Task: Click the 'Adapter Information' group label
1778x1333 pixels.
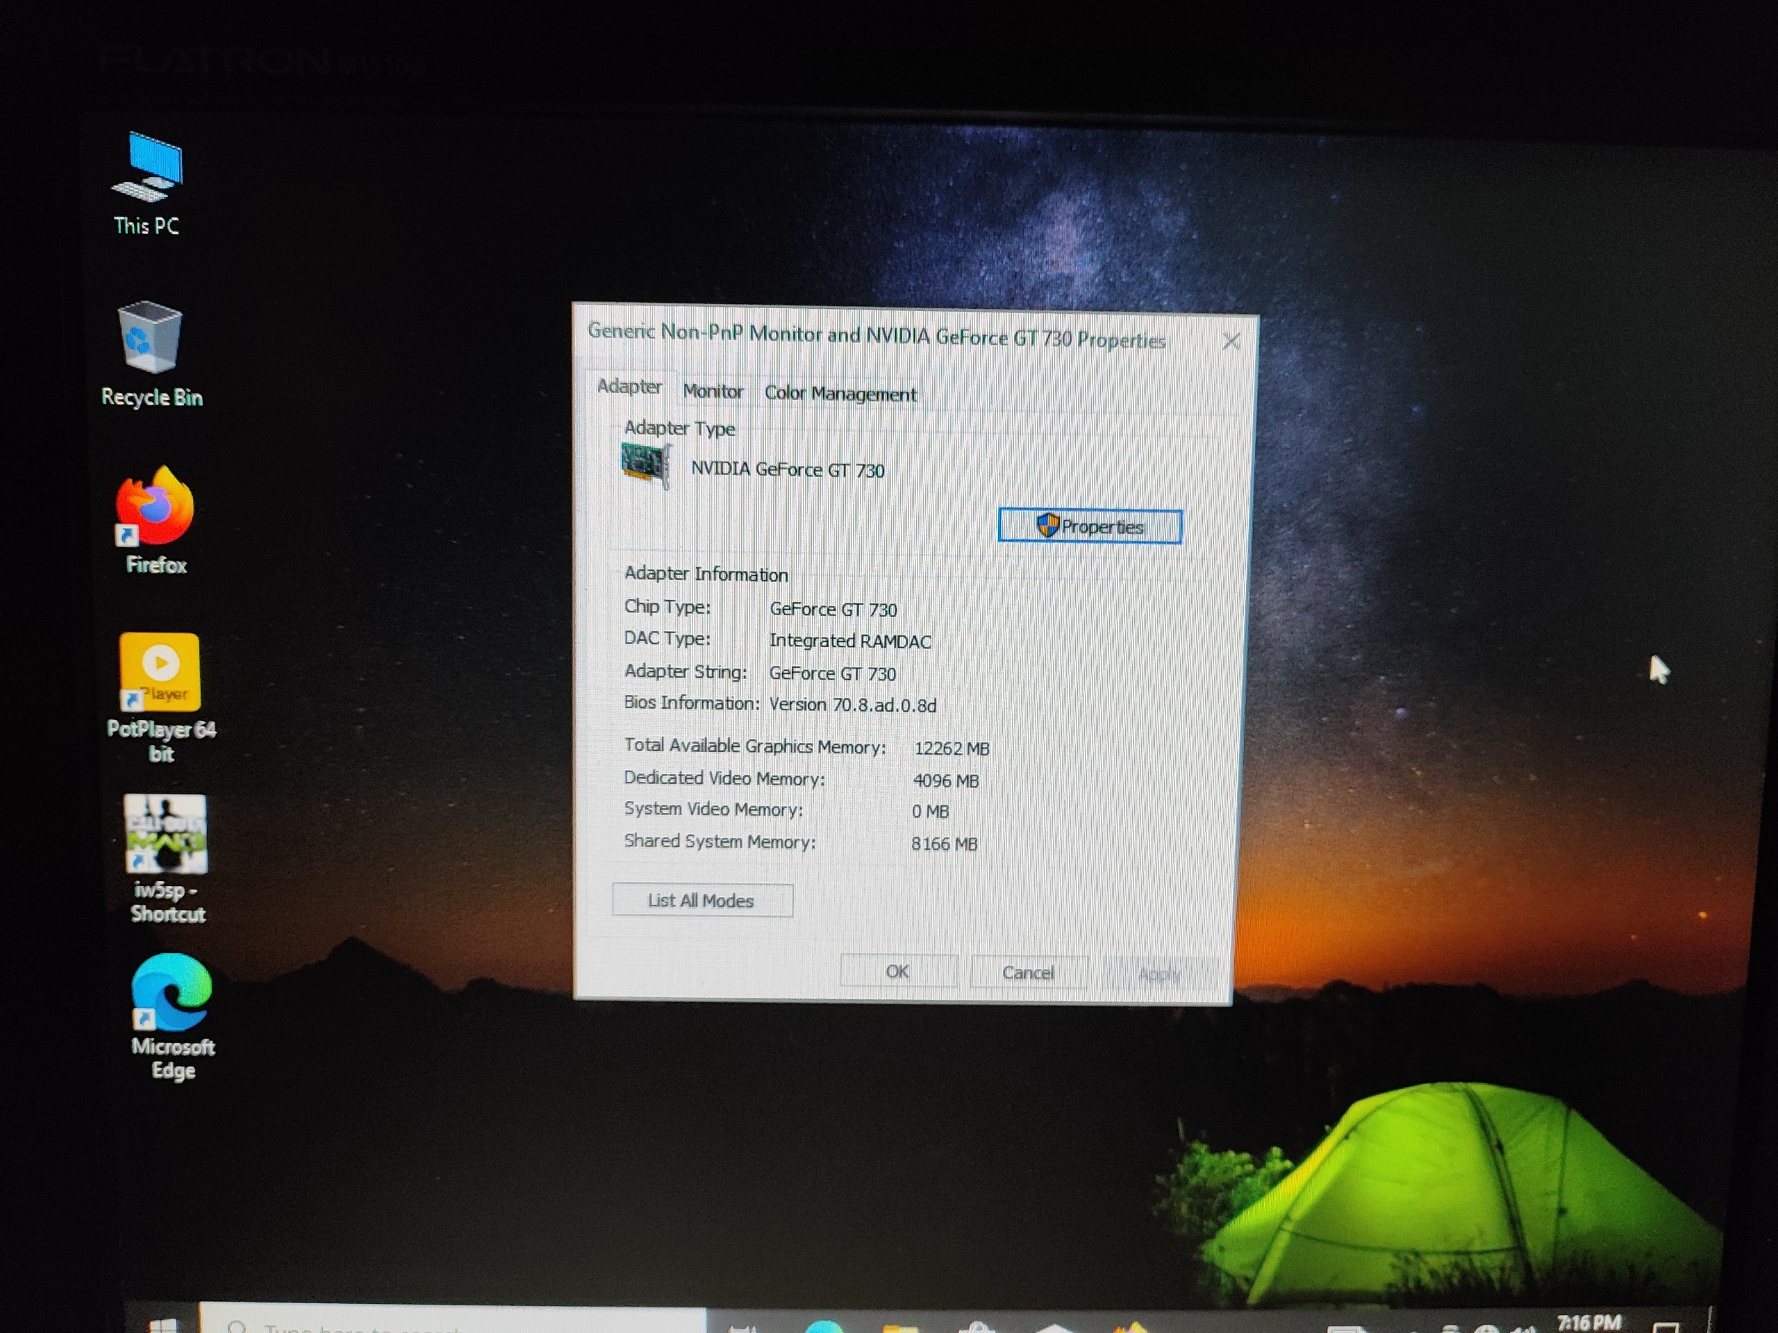Action: (706, 573)
